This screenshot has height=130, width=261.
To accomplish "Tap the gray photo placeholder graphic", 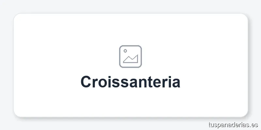I will (x=130, y=57).
